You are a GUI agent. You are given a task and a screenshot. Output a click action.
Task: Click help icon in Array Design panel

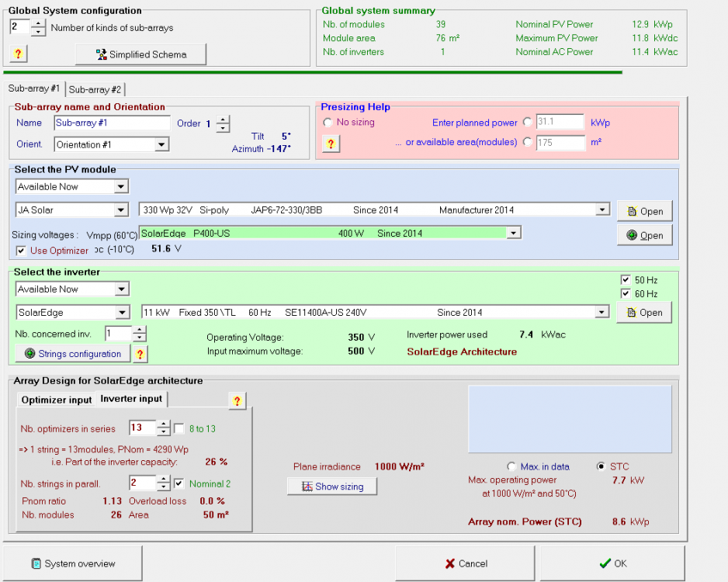click(237, 400)
